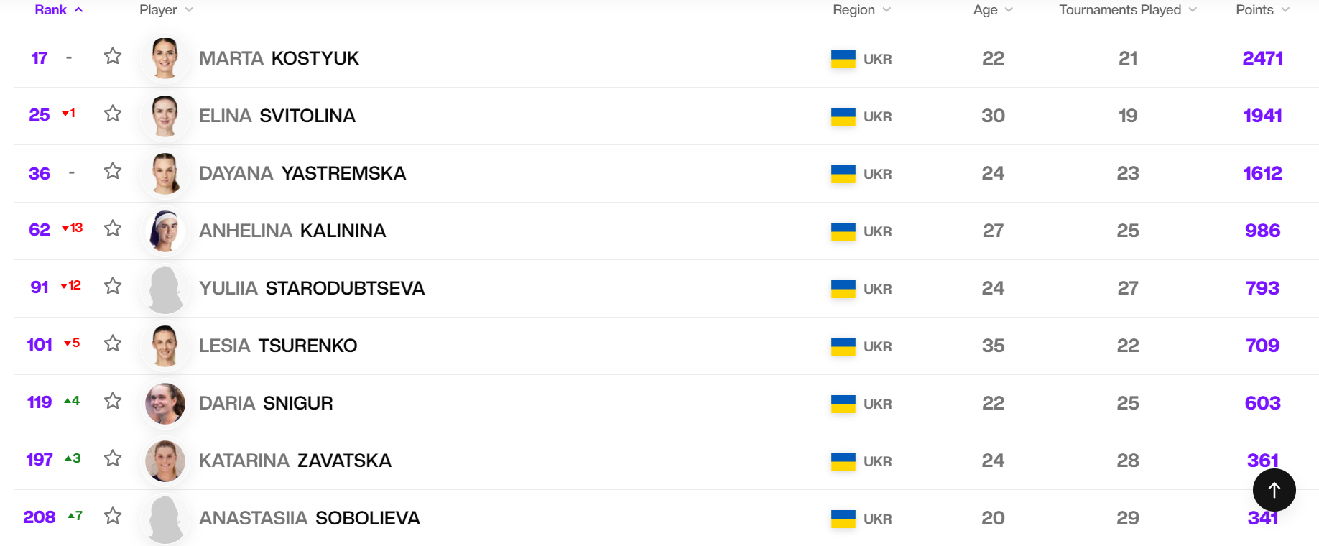Image resolution: width=1319 pixels, height=546 pixels.
Task: Favorite Katarina Zavatska using her star toggle
Action: 113,459
